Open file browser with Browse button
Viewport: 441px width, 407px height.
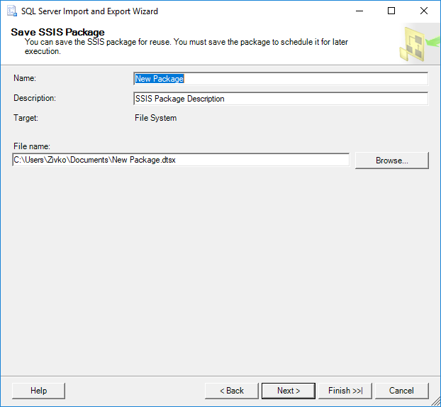392,161
